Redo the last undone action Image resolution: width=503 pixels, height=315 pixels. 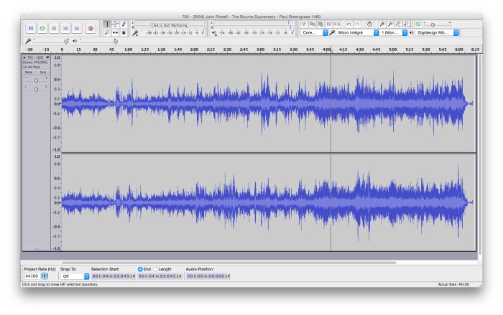tap(357, 24)
